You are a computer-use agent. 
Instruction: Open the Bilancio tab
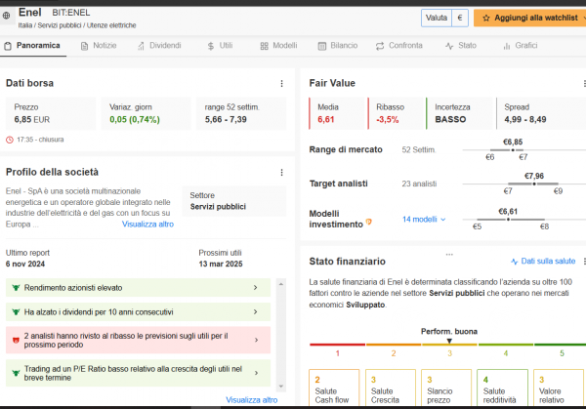(338, 46)
